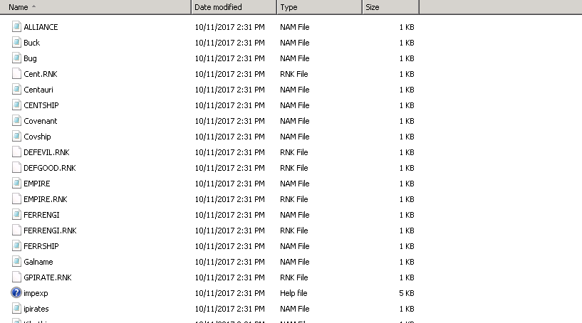Select the Covship file name
The height and width of the screenshot is (323, 582).
(37, 137)
